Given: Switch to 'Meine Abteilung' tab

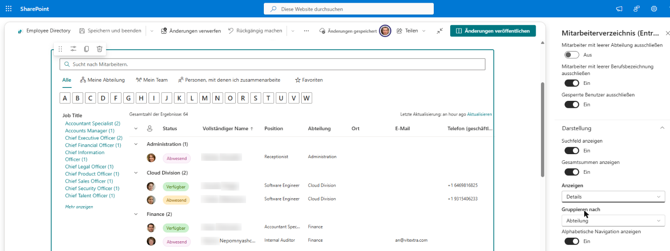Looking at the screenshot, I should click(x=103, y=80).
